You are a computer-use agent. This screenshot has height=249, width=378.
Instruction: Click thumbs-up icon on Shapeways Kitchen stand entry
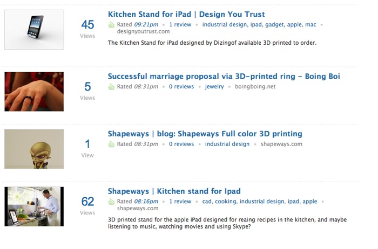point(111,202)
